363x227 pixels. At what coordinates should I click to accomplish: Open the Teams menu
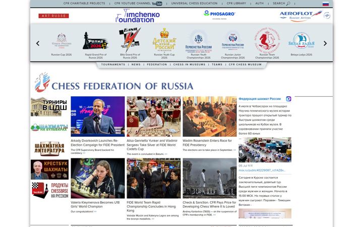point(217,65)
